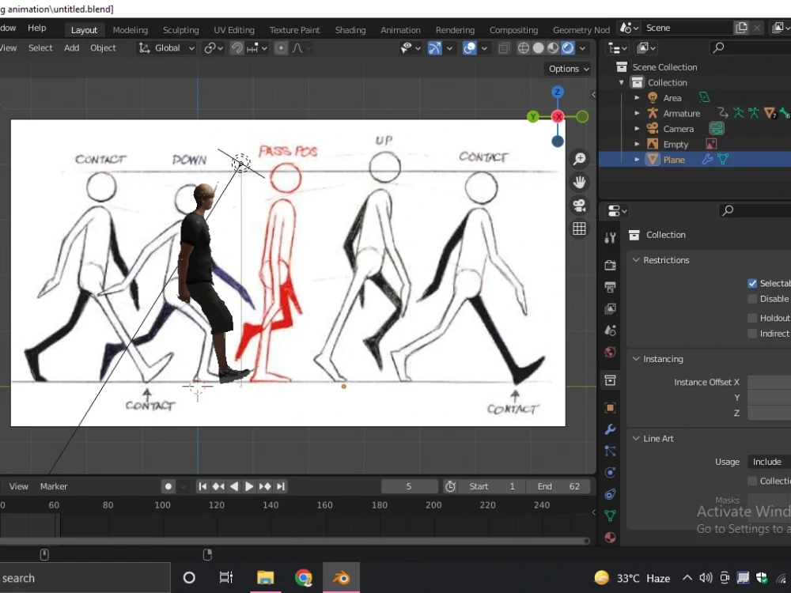Screen dimensions: 791x593
Task: Open overlays options dropdown arrow
Action: [484, 48]
